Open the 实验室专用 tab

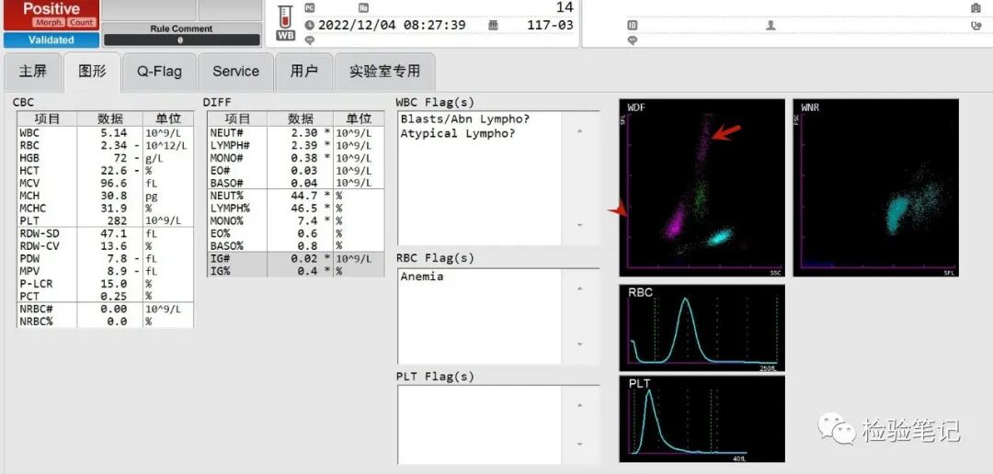384,72
